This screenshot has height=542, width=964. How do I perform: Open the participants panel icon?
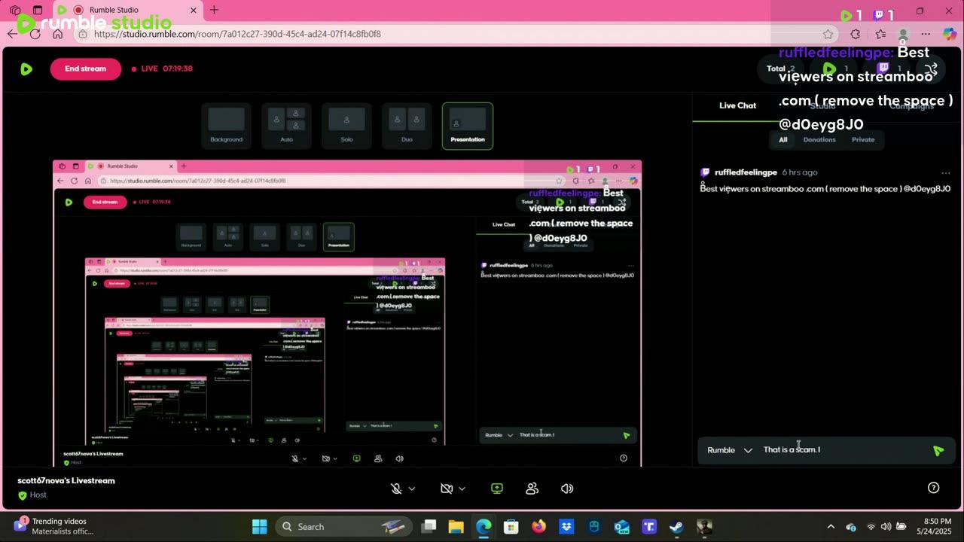click(532, 489)
